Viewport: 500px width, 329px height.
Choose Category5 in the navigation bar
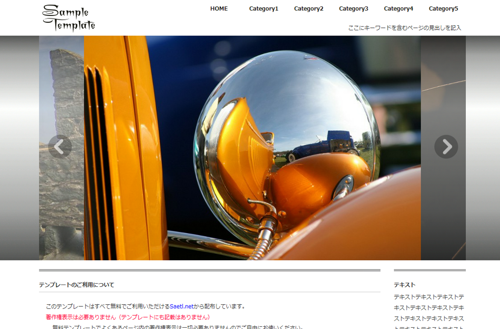[x=443, y=9]
